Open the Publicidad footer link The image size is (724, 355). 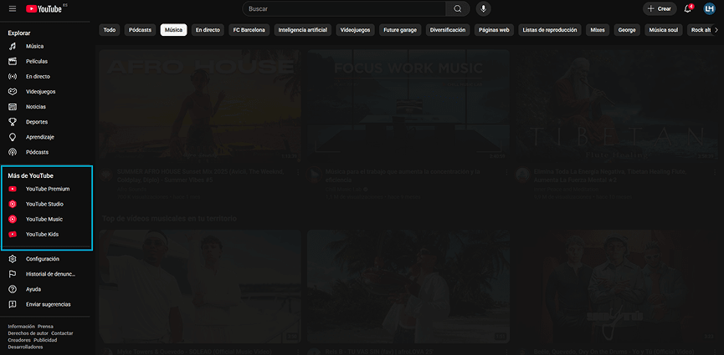coord(45,340)
